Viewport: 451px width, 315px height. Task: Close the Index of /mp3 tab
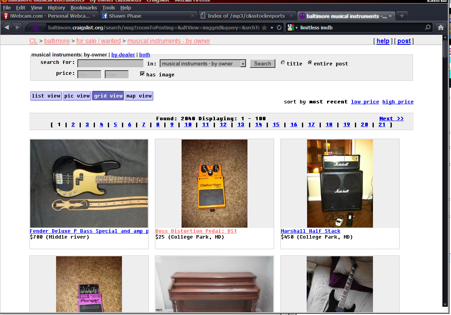click(291, 16)
